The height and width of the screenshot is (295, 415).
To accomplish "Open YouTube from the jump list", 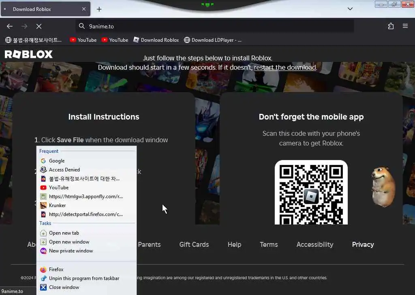I will coord(87,188).
